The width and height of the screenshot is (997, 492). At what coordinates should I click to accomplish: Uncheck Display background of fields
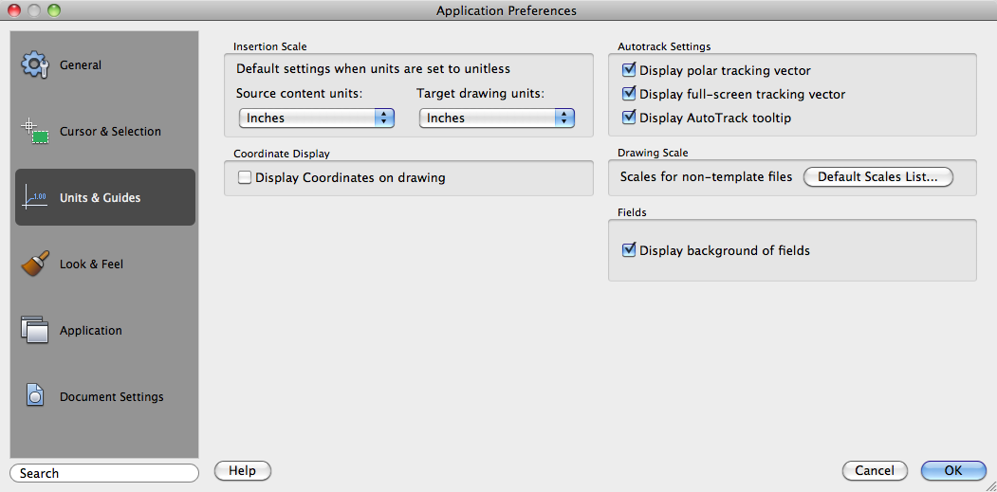628,250
